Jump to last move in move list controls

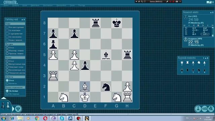[212, 26]
